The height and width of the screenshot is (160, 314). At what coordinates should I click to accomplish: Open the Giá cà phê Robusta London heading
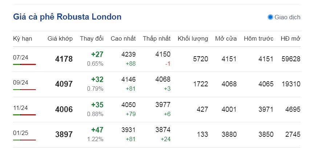pyautogui.click(x=67, y=17)
